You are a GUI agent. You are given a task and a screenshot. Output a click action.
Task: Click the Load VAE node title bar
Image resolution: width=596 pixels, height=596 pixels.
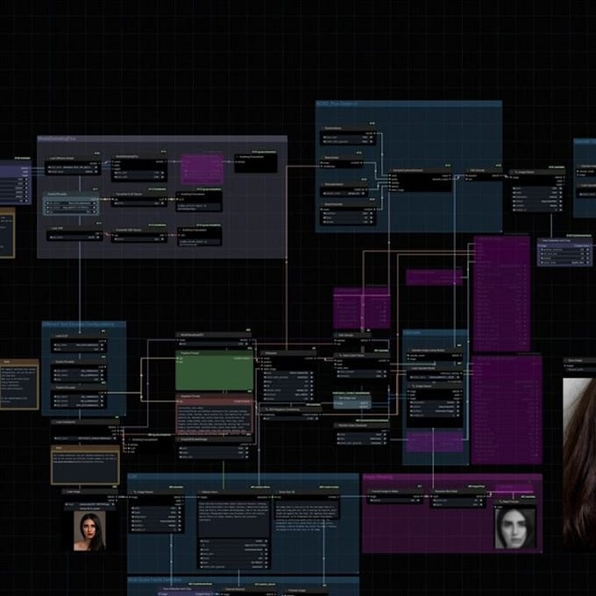tap(56, 229)
